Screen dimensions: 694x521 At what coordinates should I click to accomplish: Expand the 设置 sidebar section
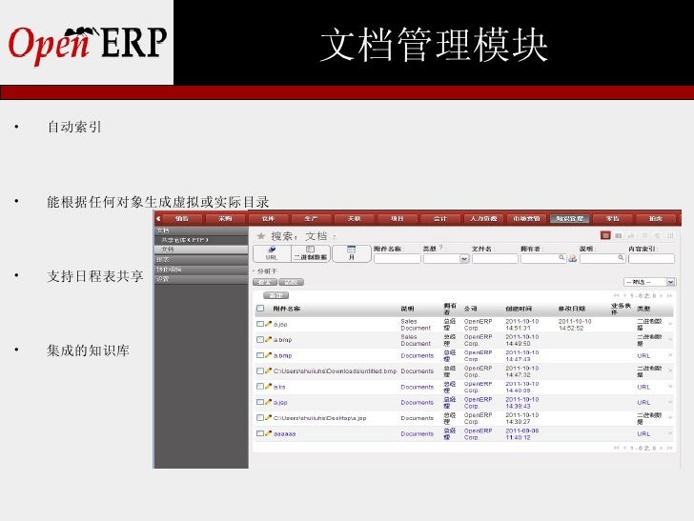click(201, 279)
